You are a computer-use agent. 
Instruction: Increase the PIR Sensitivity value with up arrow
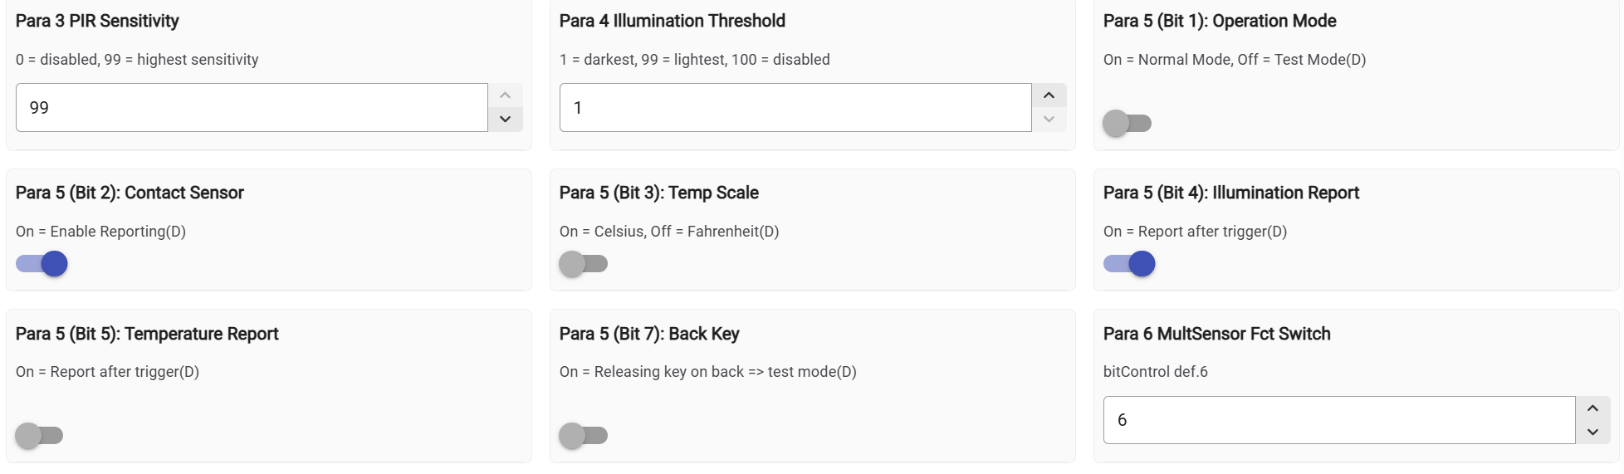click(x=505, y=95)
